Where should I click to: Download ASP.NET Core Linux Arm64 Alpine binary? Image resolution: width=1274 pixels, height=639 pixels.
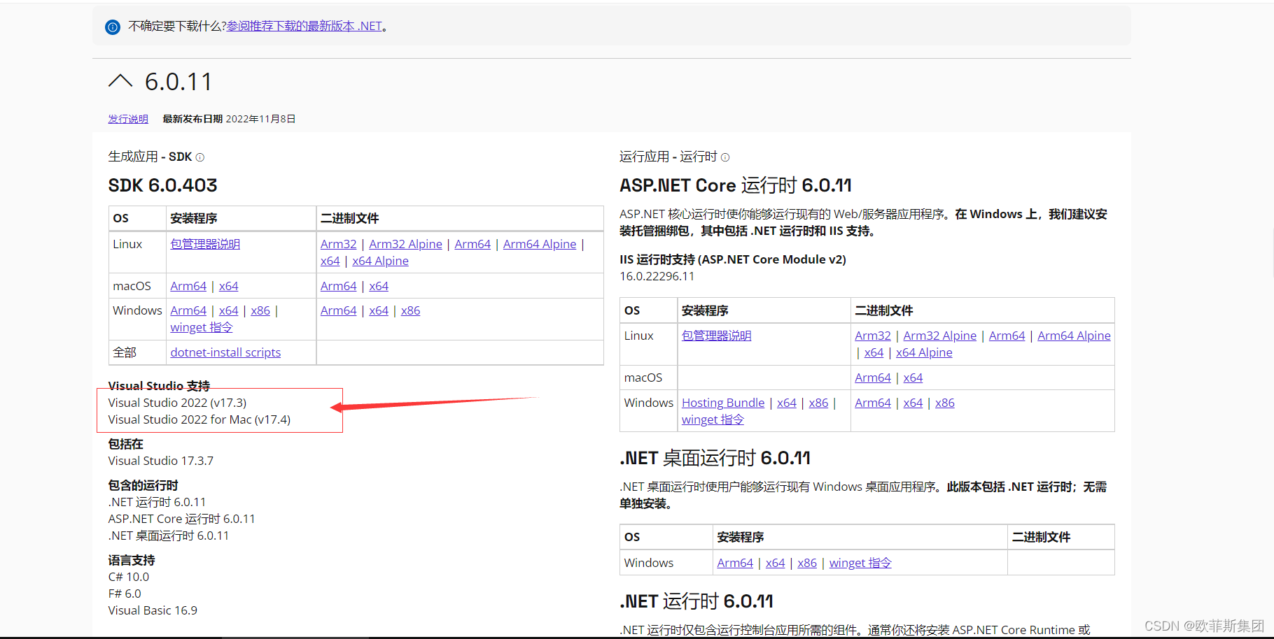[x=1074, y=336]
